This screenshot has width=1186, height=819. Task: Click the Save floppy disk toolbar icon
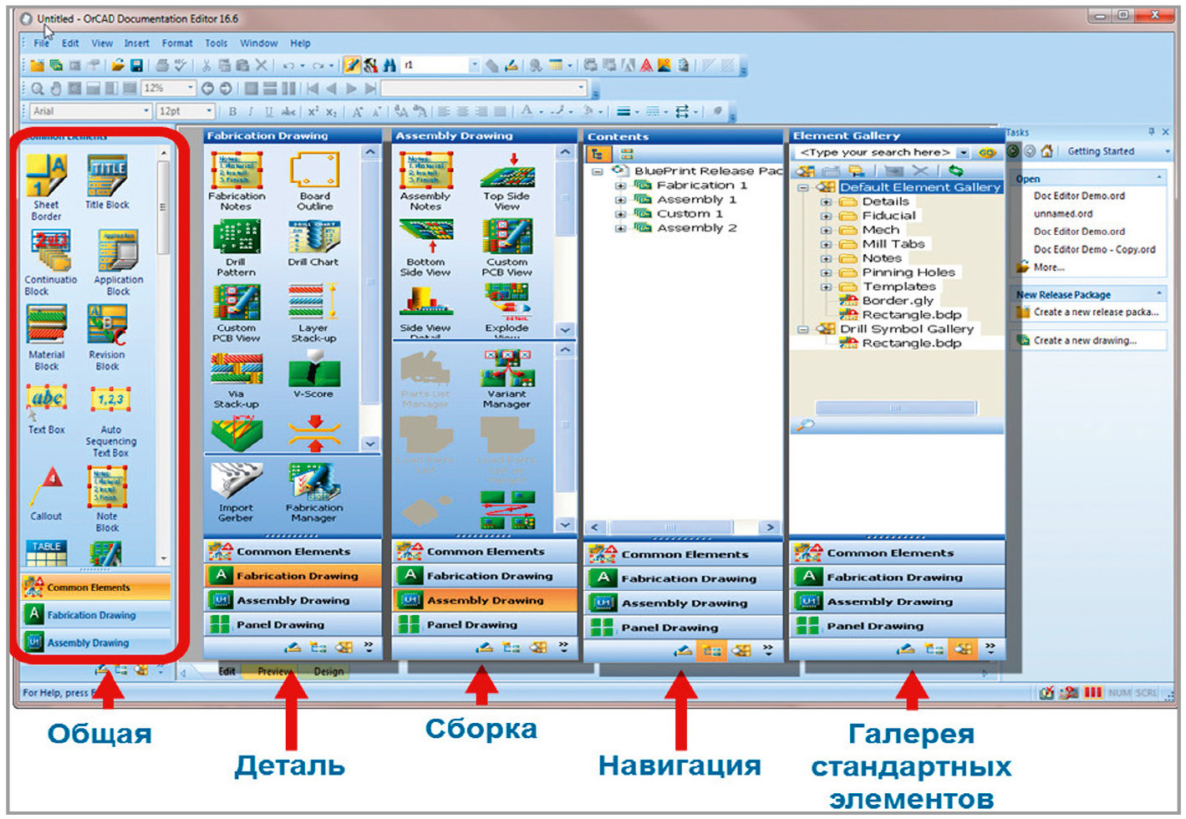[x=137, y=65]
